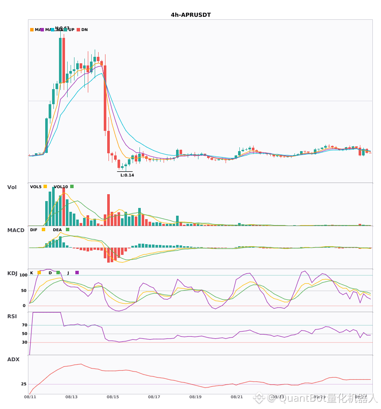
Task: Click the Vol panel label
Action: click(12, 187)
